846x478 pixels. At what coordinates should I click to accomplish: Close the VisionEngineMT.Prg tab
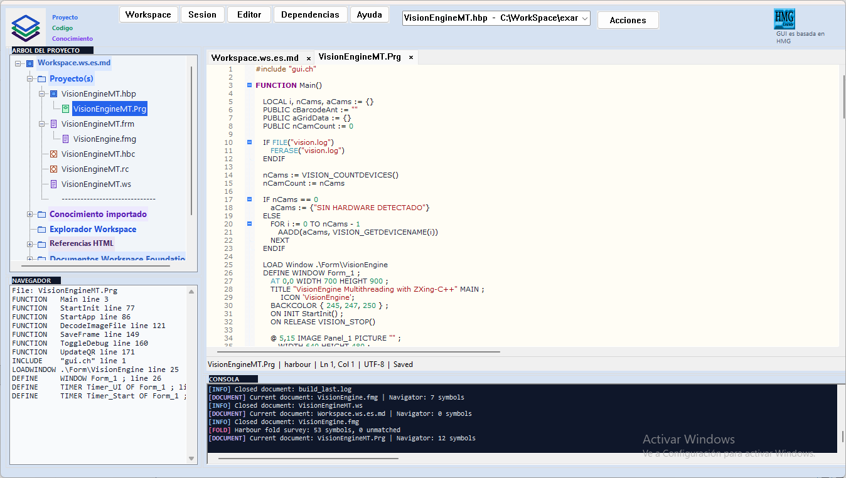(x=411, y=57)
